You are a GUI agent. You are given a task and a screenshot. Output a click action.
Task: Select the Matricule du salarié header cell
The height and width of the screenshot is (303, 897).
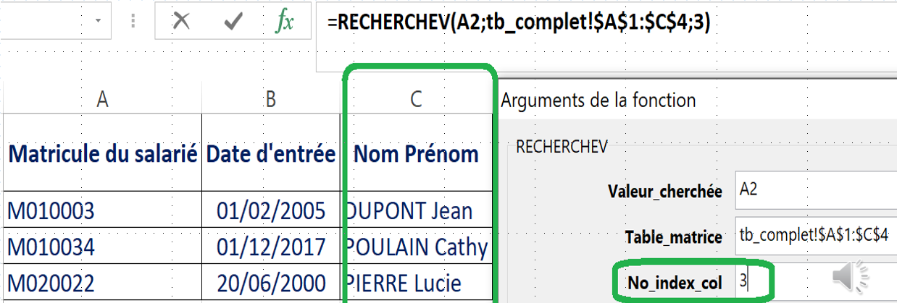click(x=102, y=153)
